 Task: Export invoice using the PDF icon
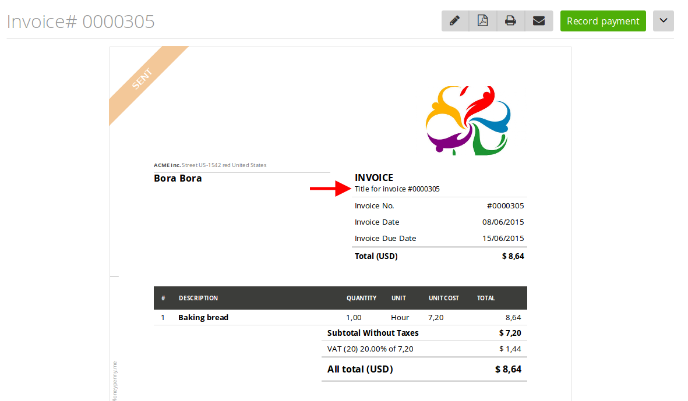(483, 21)
